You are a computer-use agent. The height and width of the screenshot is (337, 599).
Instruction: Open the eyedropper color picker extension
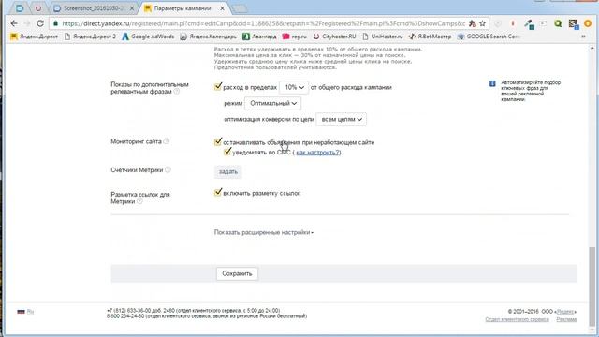(529, 24)
